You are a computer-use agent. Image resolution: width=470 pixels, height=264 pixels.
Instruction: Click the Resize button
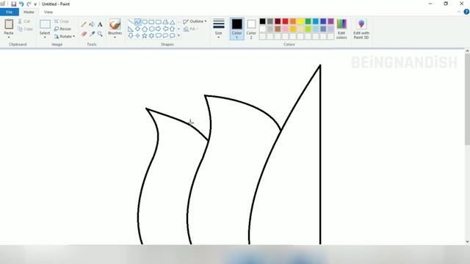click(62, 29)
